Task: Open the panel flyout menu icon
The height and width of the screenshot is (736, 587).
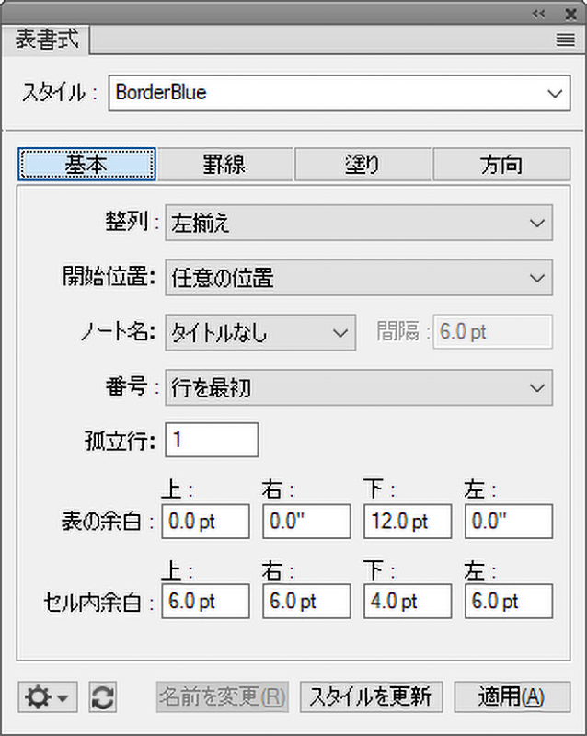Action: click(x=565, y=40)
